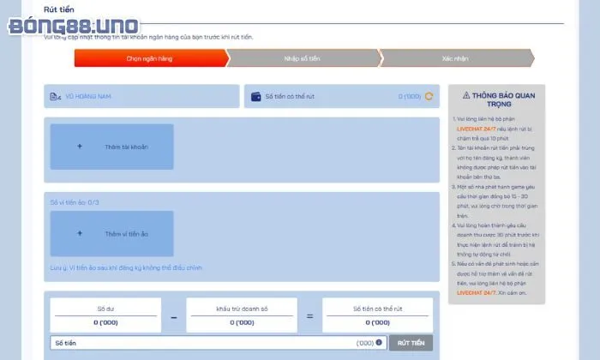The image size is (600, 360).
Task: Click the khấu trừ doanh số box
Action: coord(243,315)
